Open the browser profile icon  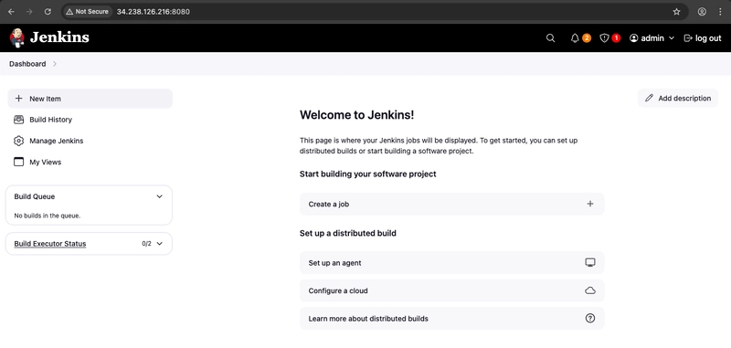click(x=702, y=12)
